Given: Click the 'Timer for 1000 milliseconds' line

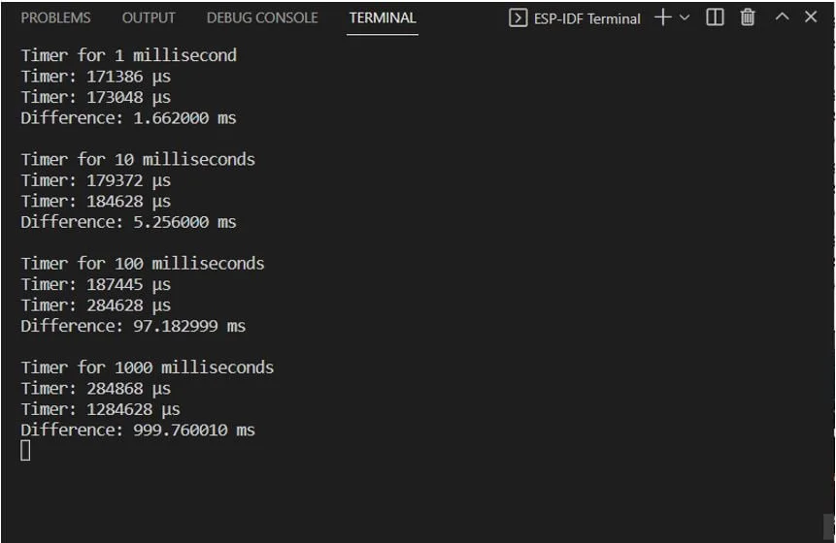Looking at the screenshot, I should point(148,367).
